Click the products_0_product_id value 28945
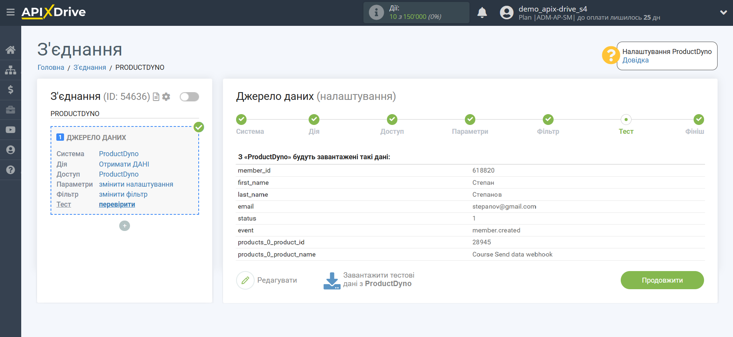Image resolution: width=733 pixels, height=337 pixels. click(x=481, y=243)
